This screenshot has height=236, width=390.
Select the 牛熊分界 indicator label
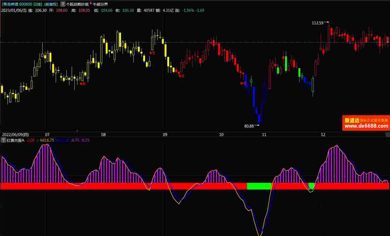[100, 4]
